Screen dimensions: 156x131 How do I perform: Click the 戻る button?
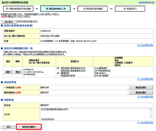(x=9, y=127)
